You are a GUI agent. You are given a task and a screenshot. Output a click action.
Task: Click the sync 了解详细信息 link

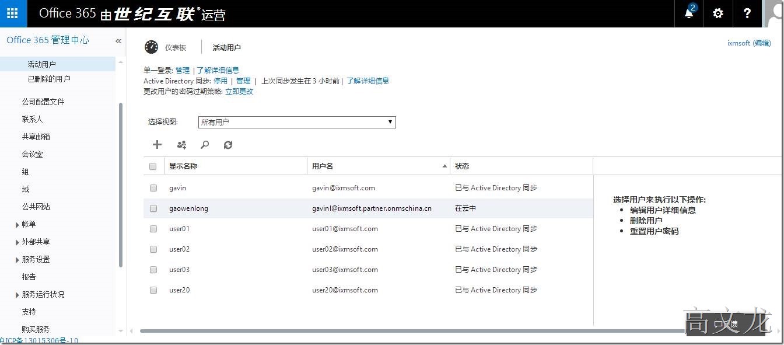tap(368, 81)
